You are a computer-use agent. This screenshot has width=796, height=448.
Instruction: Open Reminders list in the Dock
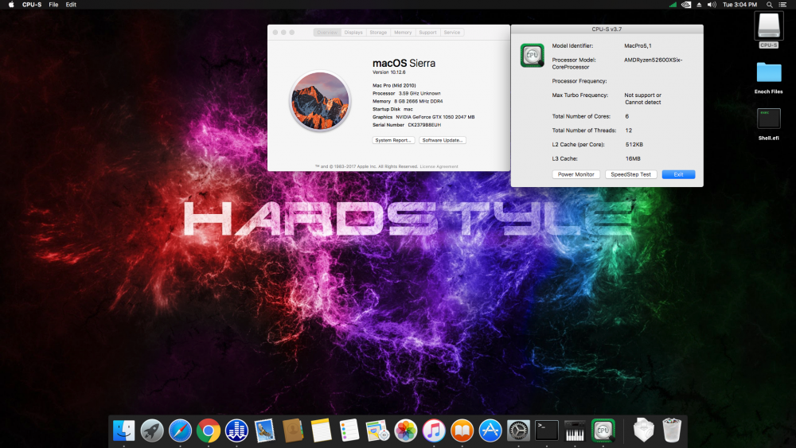coord(349,430)
